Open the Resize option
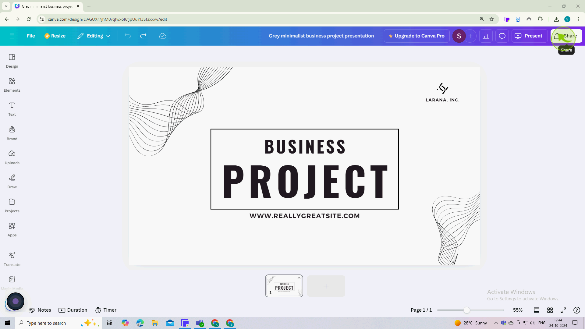The height and width of the screenshot is (329, 585). click(55, 36)
